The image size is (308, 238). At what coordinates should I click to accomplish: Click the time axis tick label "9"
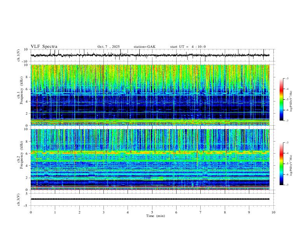(x=249, y=212)
